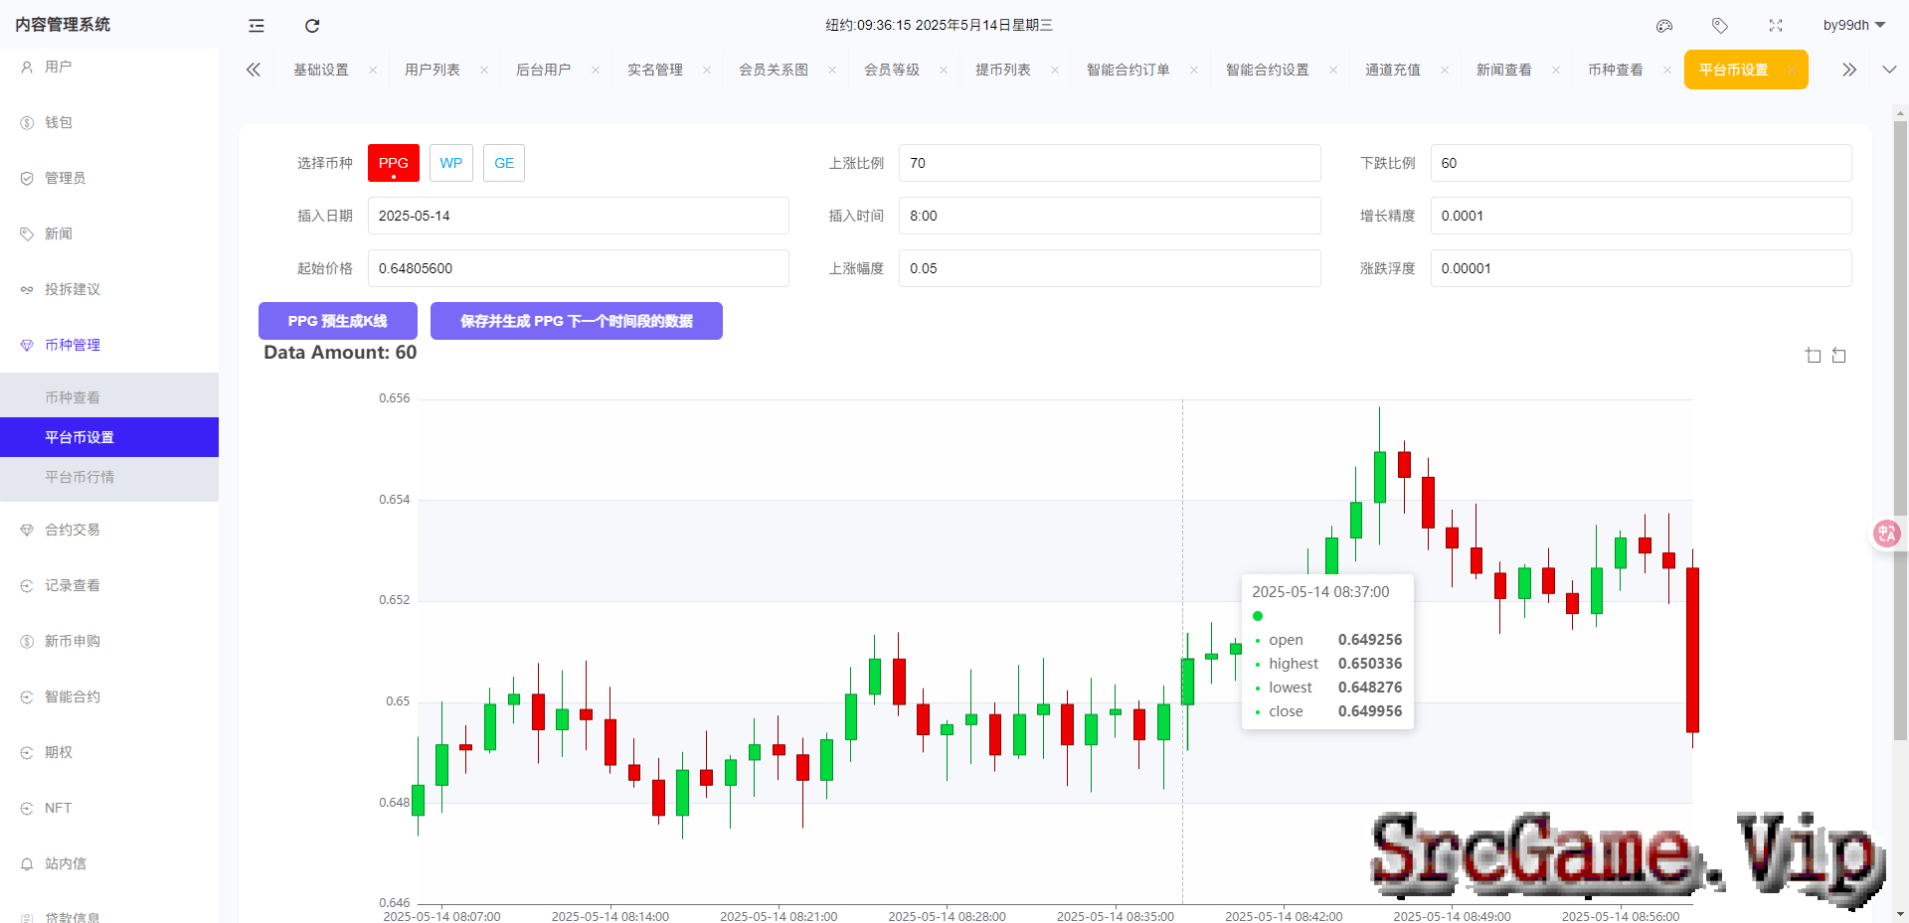The height and width of the screenshot is (923, 1909).
Task: Select 平台币设置 in the sidebar submenu
Action: [109, 437]
